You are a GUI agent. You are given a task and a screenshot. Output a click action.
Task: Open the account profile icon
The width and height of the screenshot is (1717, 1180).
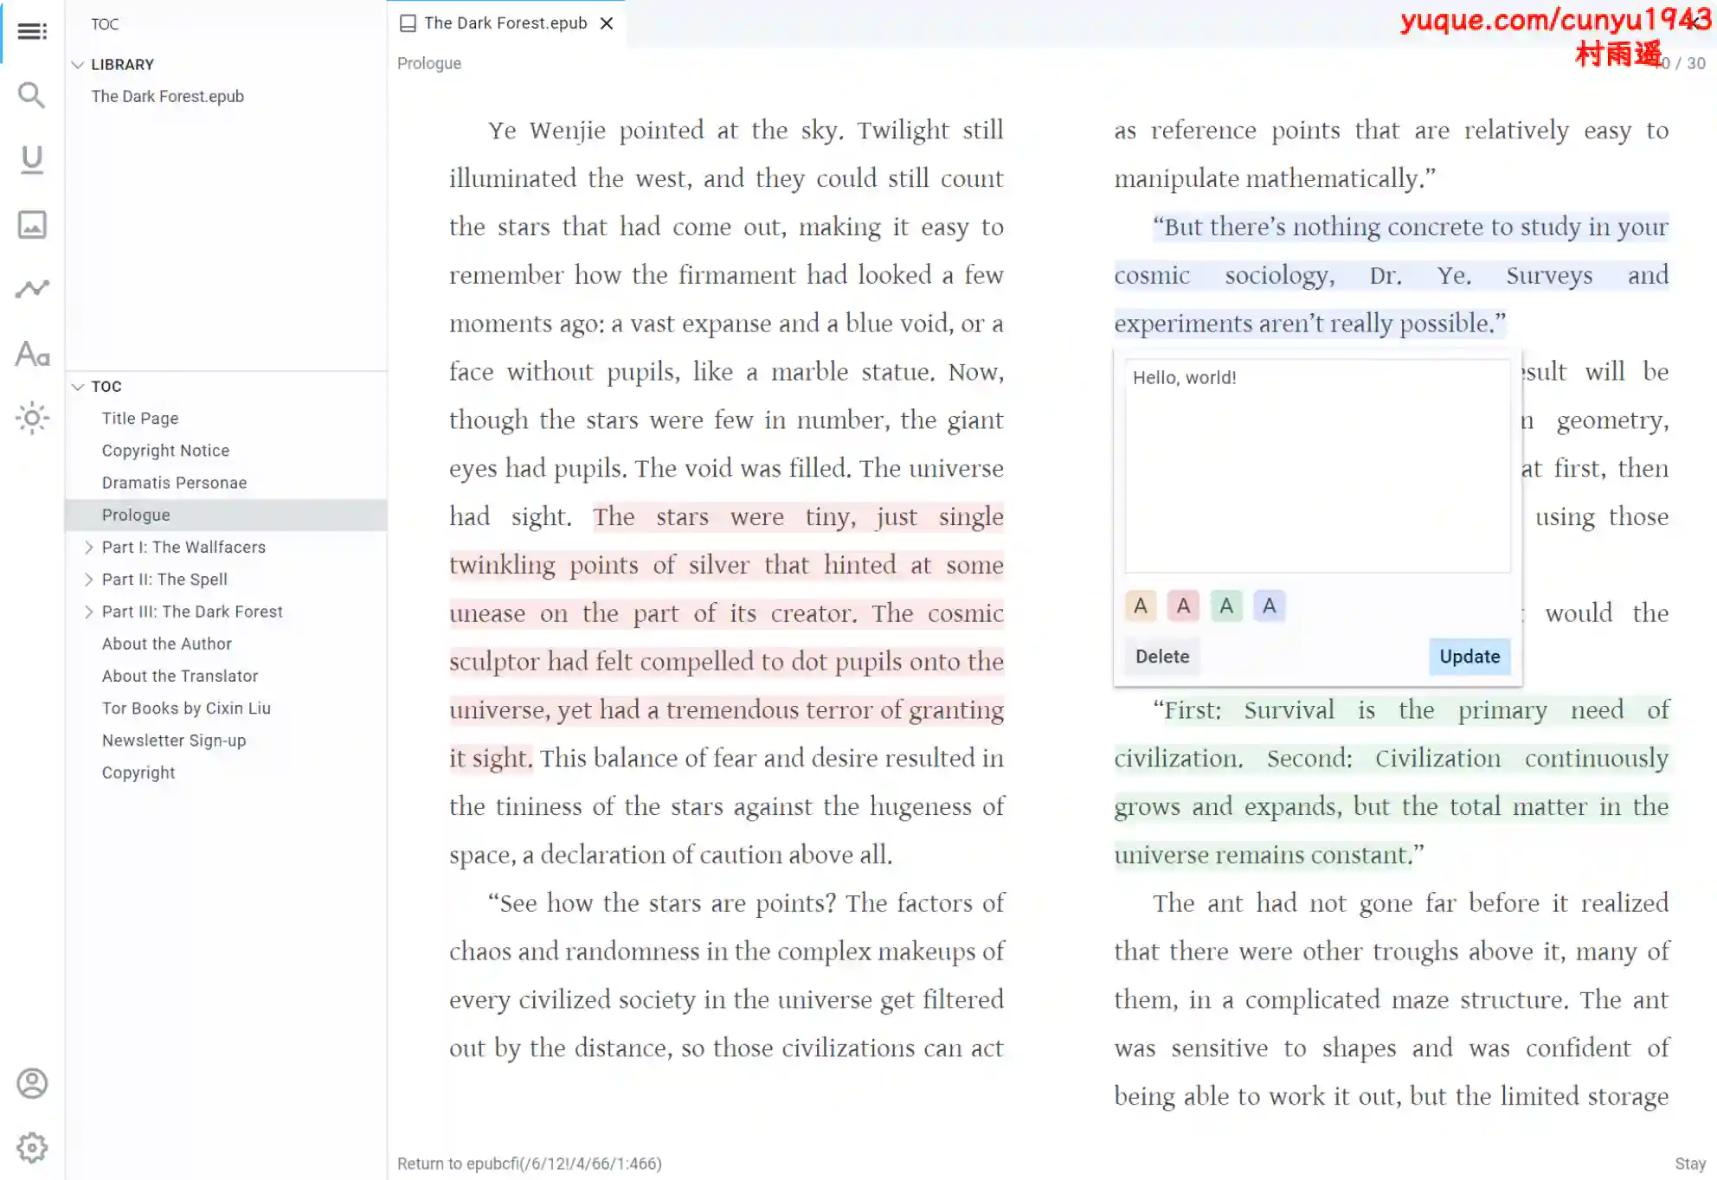click(32, 1084)
